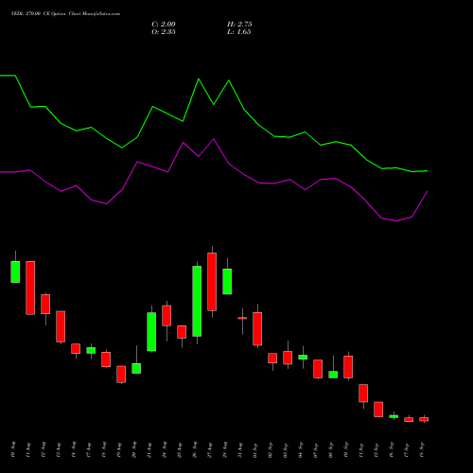Click the 17 Aug date label
This screenshot has width=473, height=473.
[89, 449]
